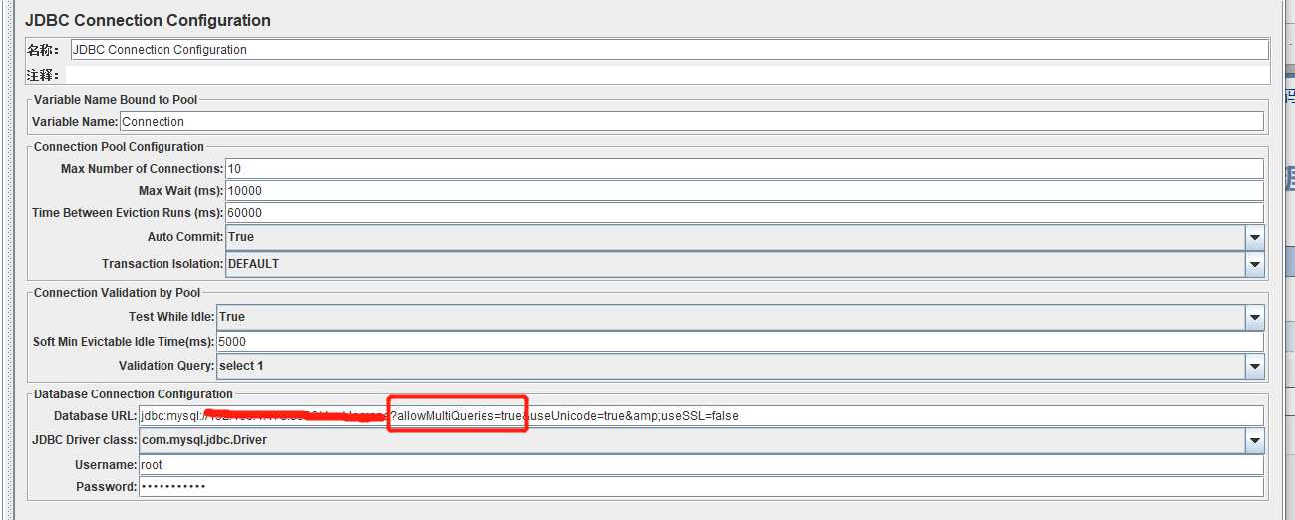Viewport: 1295px width, 520px height.
Task: Open the Auto Commit dropdown arrow
Action: (1254, 237)
